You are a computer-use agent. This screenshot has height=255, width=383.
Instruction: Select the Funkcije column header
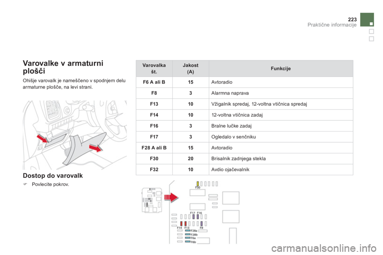tap(281, 69)
